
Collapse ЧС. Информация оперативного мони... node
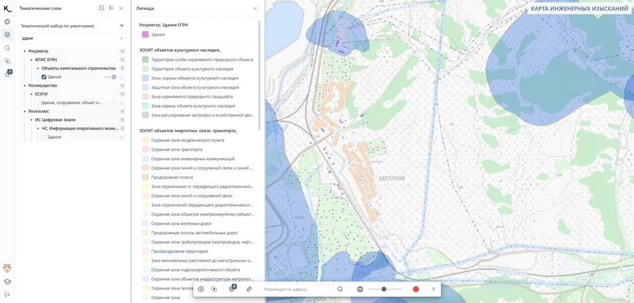[38, 129]
